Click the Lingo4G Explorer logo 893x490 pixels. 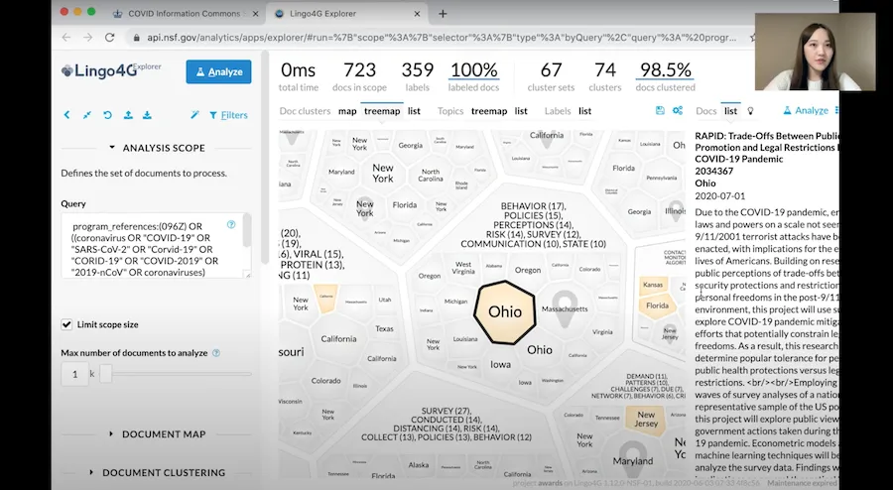click(x=111, y=70)
